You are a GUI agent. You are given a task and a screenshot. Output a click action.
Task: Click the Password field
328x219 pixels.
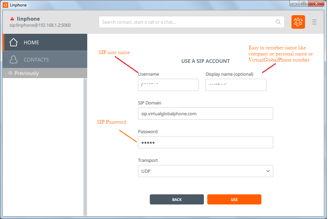click(x=205, y=142)
